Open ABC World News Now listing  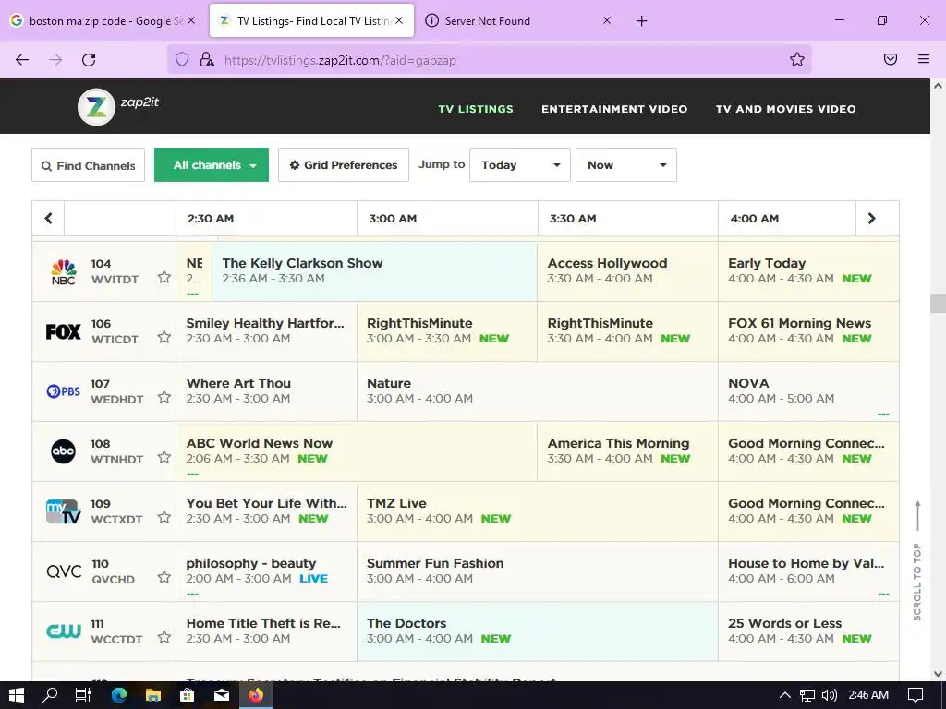pos(356,451)
